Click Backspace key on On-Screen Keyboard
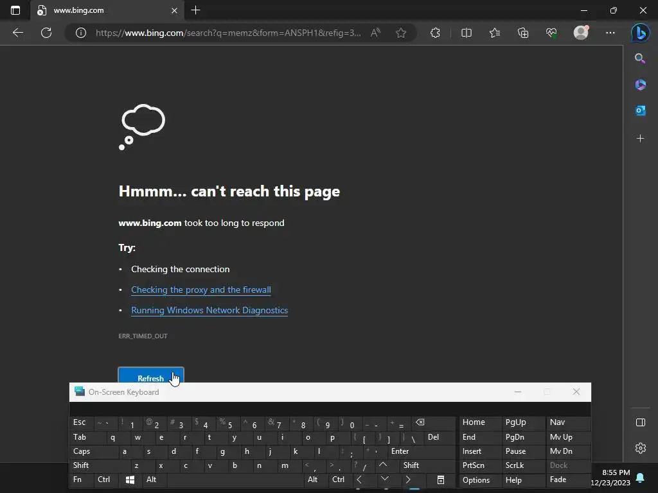Image resolution: width=658 pixels, height=493 pixels. [434, 422]
